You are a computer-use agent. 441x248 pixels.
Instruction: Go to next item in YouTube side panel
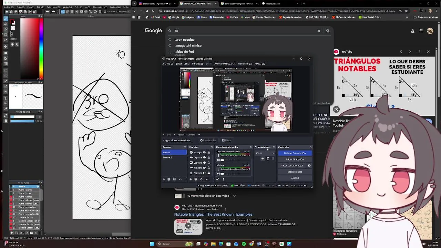coord(410,52)
